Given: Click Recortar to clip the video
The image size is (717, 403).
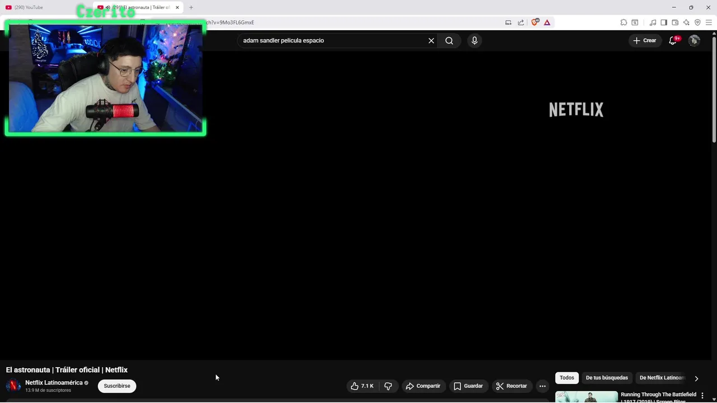Looking at the screenshot, I should [511, 386].
